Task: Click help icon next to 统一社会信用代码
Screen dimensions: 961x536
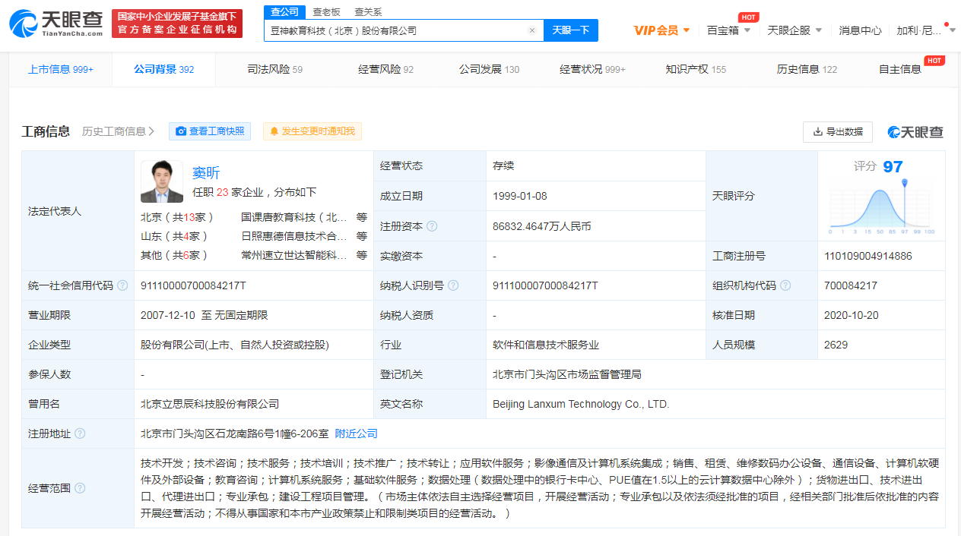Action: coord(122,285)
